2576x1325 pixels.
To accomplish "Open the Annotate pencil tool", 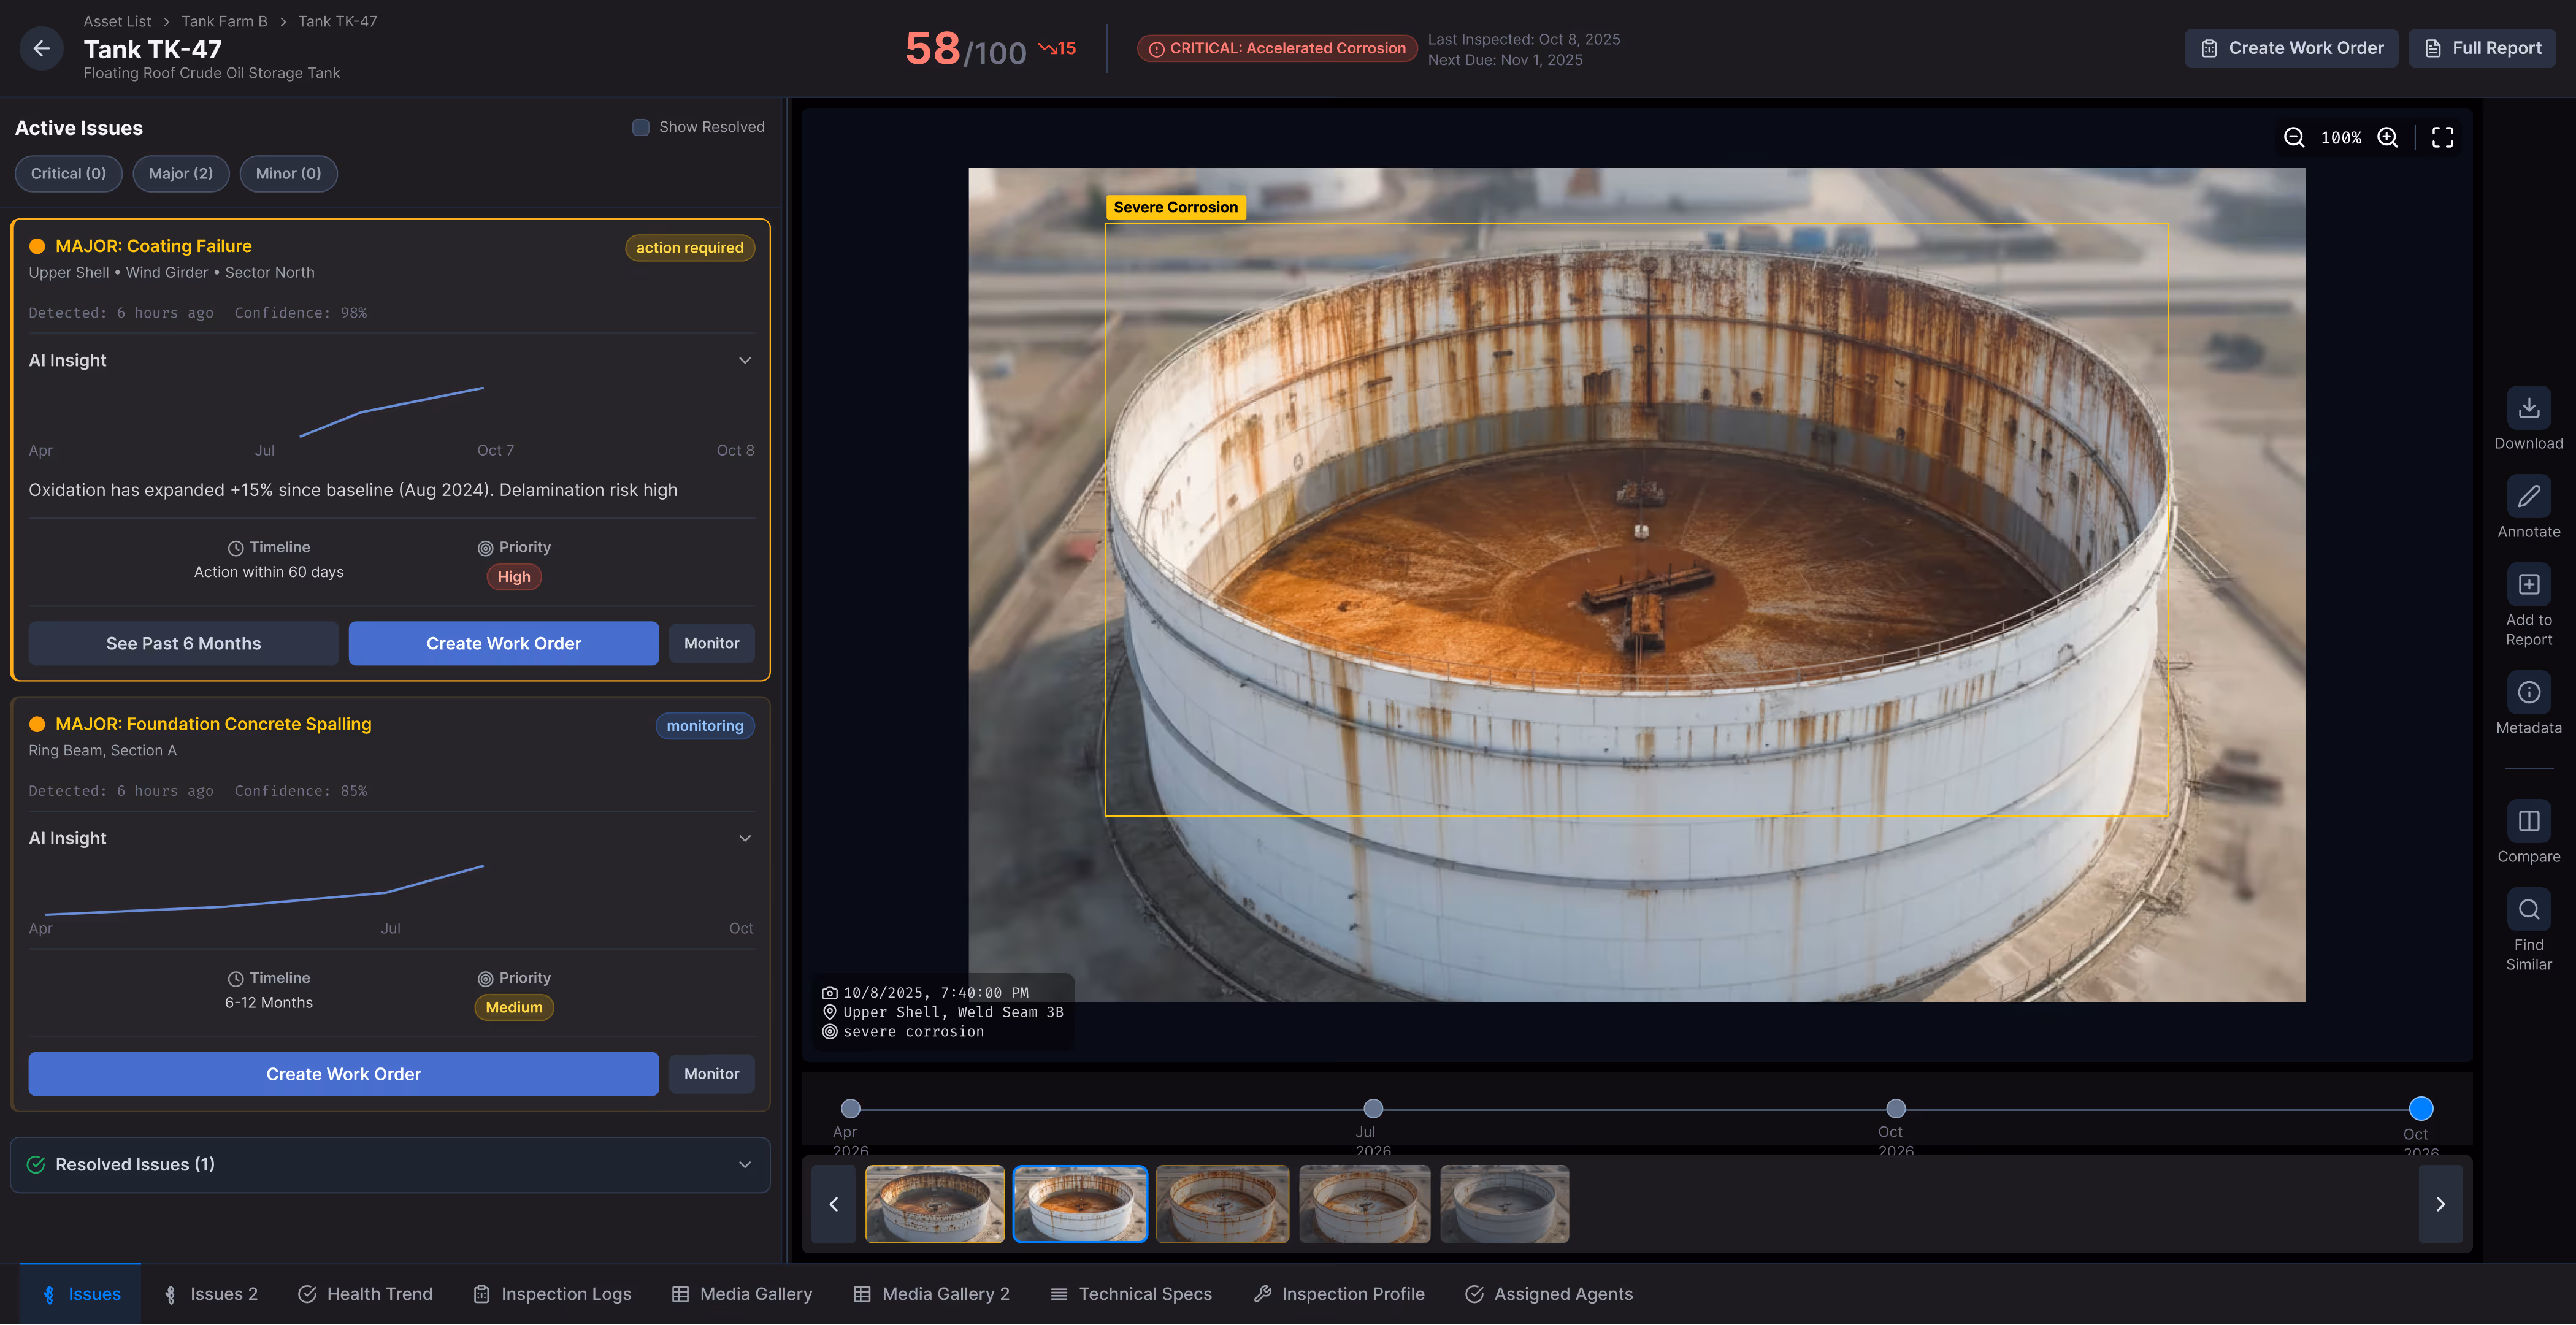I will pyautogui.click(x=2528, y=496).
